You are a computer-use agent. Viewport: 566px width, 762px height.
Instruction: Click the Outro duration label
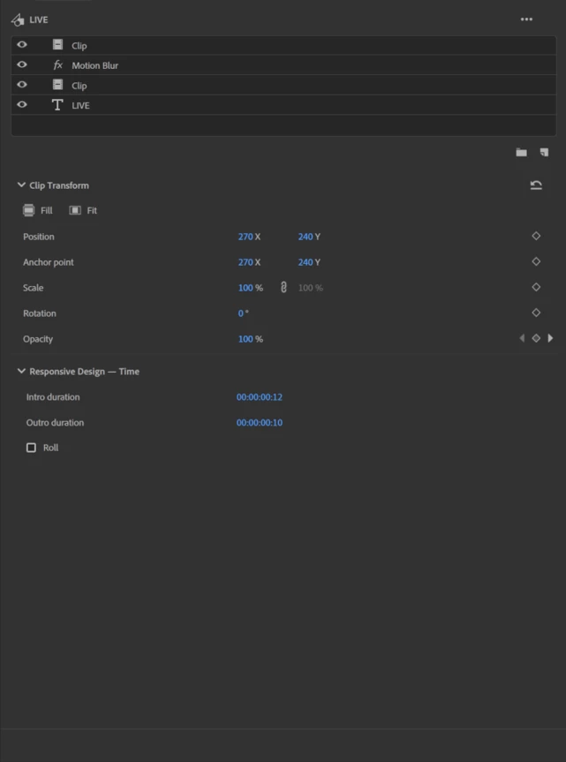(x=55, y=423)
